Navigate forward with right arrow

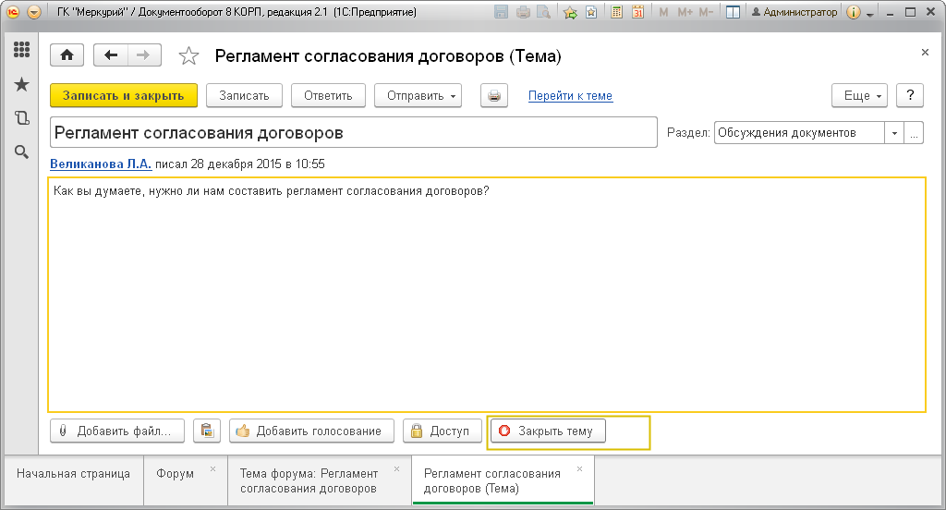point(143,55)
